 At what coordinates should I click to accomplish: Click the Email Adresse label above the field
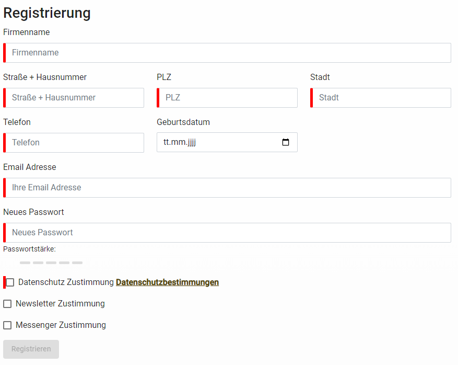30,167
